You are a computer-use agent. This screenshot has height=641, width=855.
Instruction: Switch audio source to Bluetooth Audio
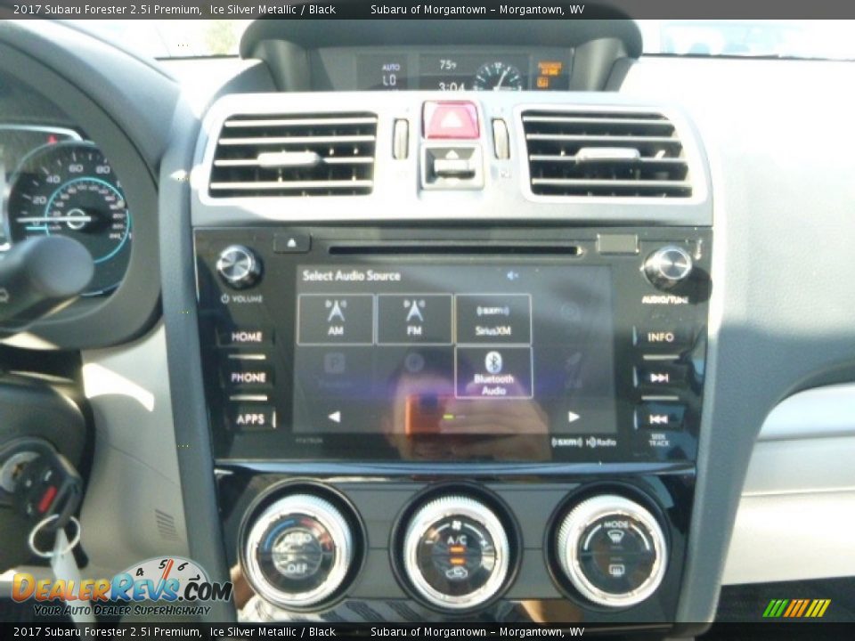click(x=493, y=372)
